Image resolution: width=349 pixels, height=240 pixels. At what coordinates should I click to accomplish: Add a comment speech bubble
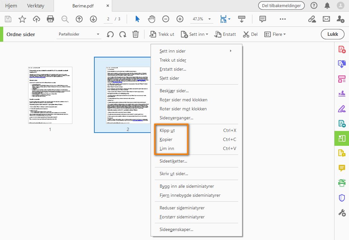click(263, 19)
